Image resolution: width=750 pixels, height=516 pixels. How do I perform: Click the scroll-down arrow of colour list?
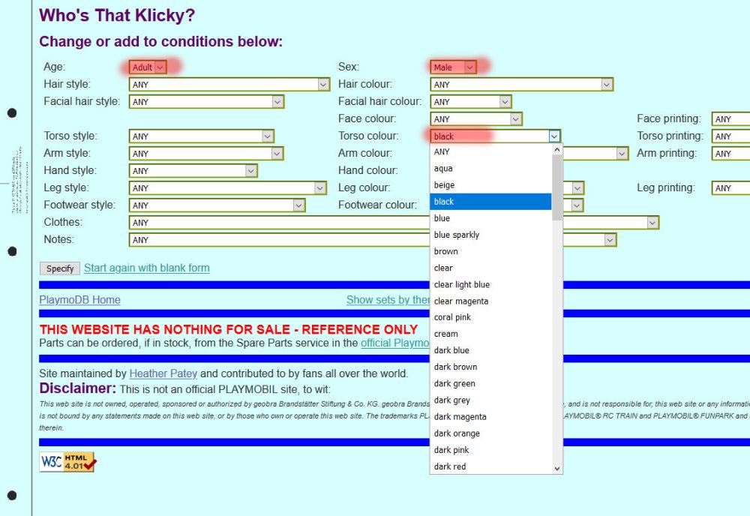(x=556, y=467)
